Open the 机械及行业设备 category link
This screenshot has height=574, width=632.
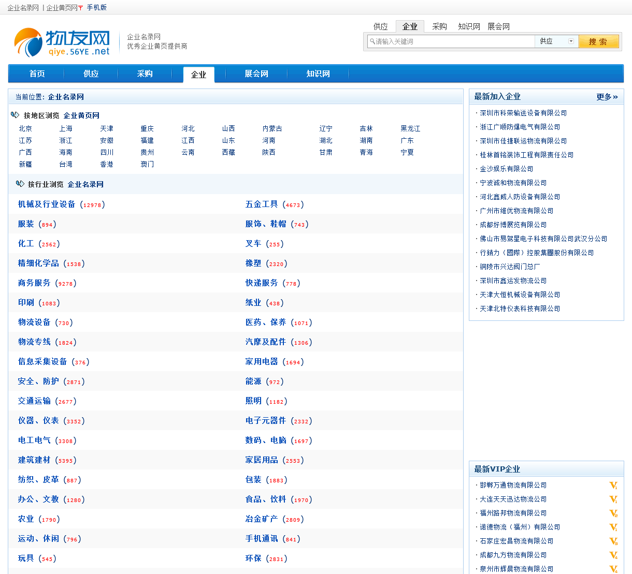click(x=47, y=204)
